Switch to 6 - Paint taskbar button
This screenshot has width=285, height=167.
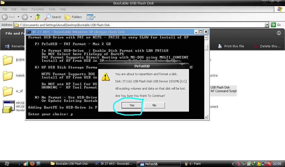[193, 164]
